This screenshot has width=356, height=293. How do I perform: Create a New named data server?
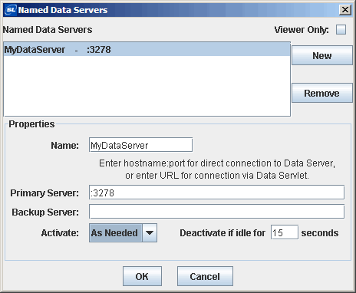point(322,55)
